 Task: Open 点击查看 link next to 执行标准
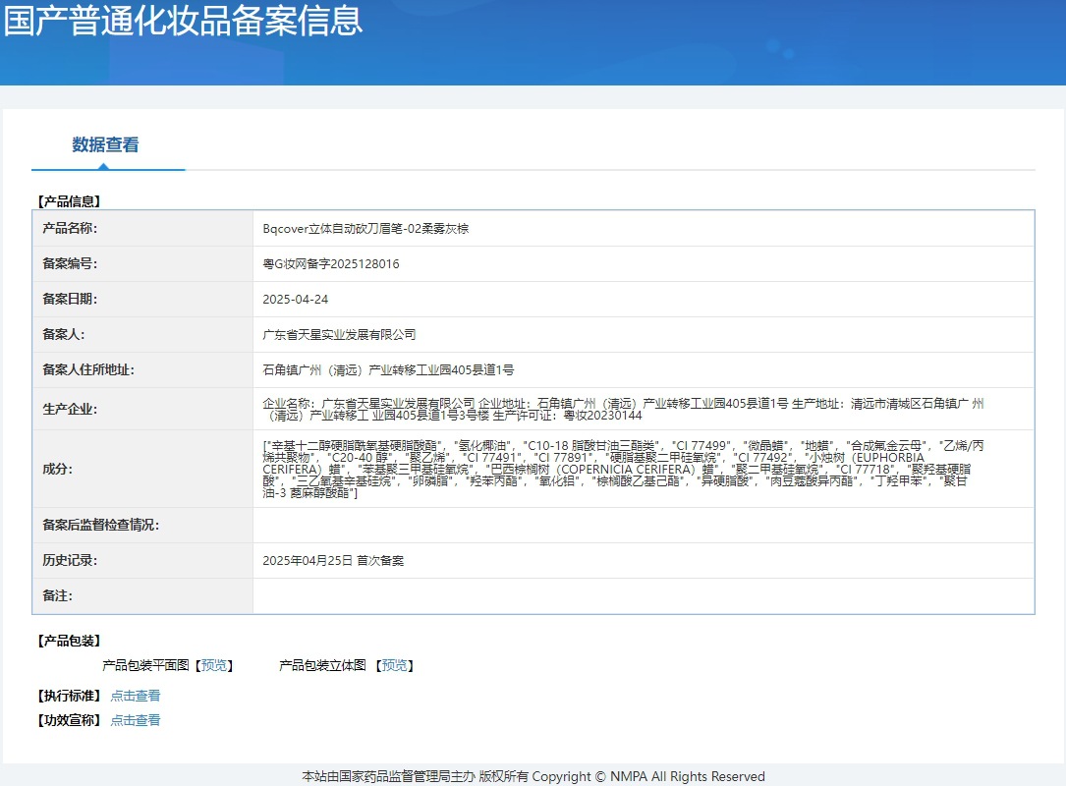(x=136, y=696)
